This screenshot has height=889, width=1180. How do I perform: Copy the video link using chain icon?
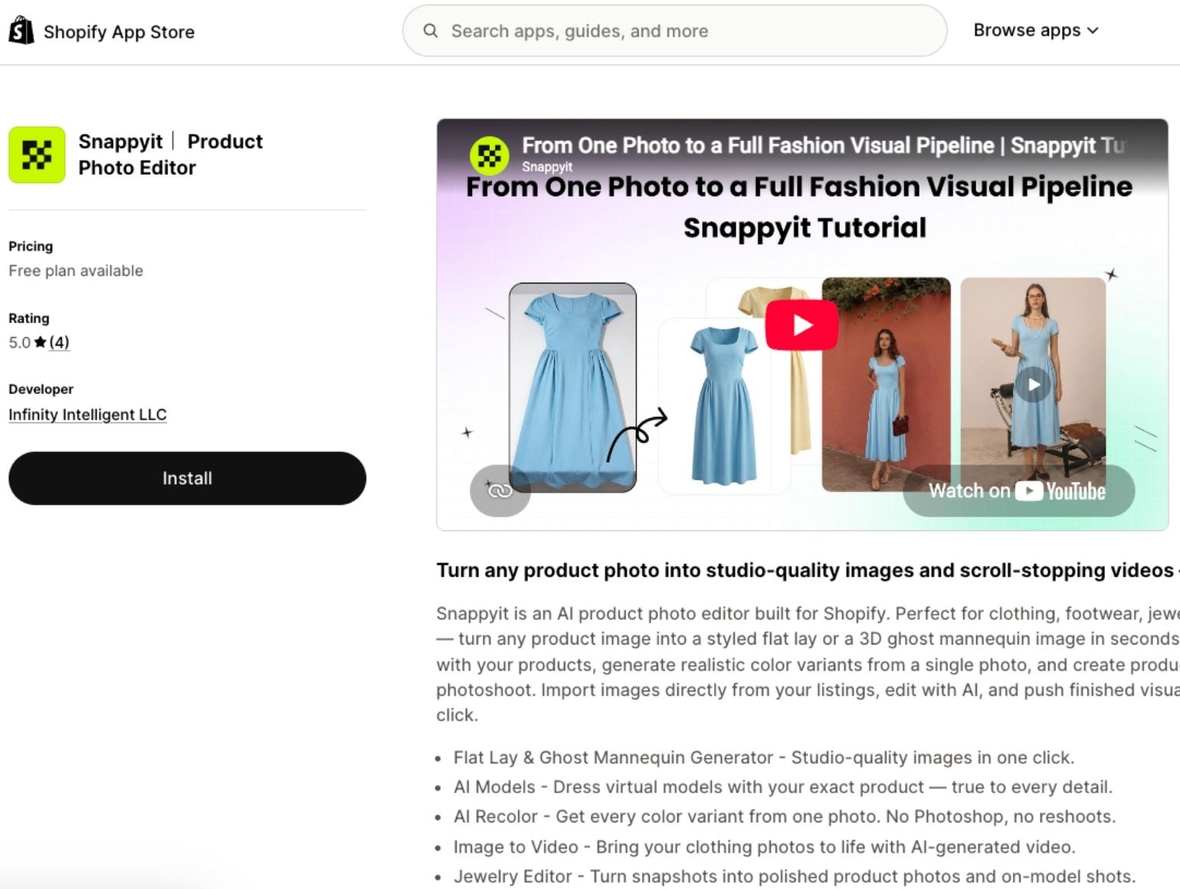500,490
